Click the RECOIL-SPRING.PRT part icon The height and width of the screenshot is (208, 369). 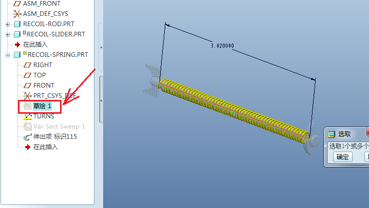click(17, 55)
